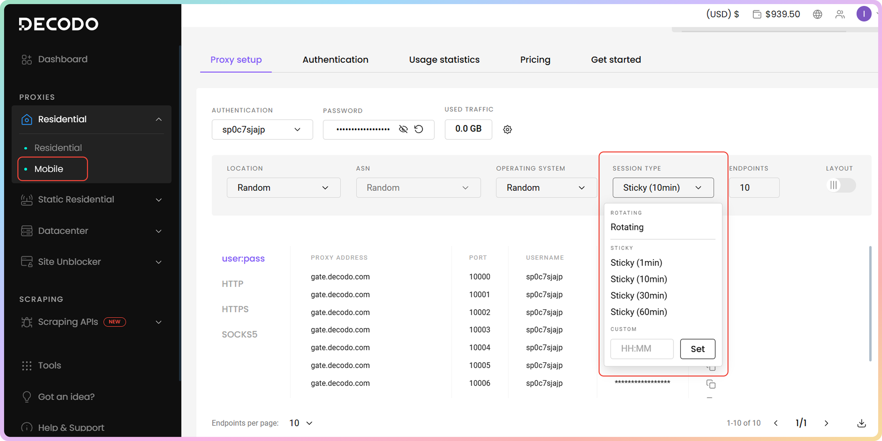Select Sticky (30min) session option
Image resolution: width=882 pixels, height=441 pixels.
tap(638, 295)
